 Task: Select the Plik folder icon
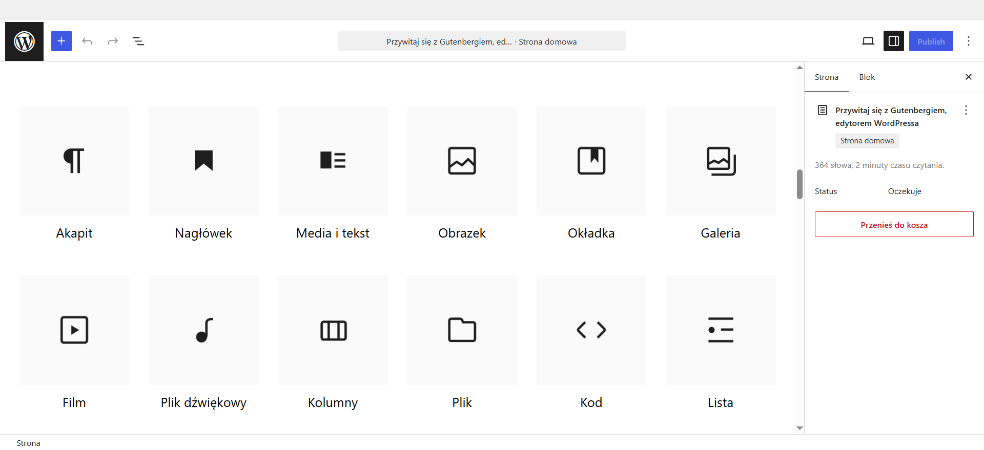coord(462,330)
